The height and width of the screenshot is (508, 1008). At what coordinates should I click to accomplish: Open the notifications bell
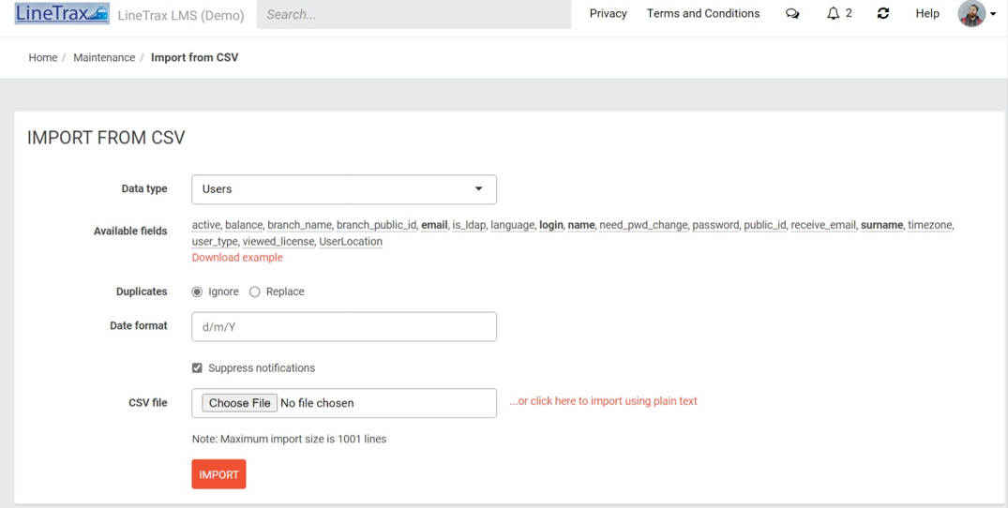click(x=834, y=13)
